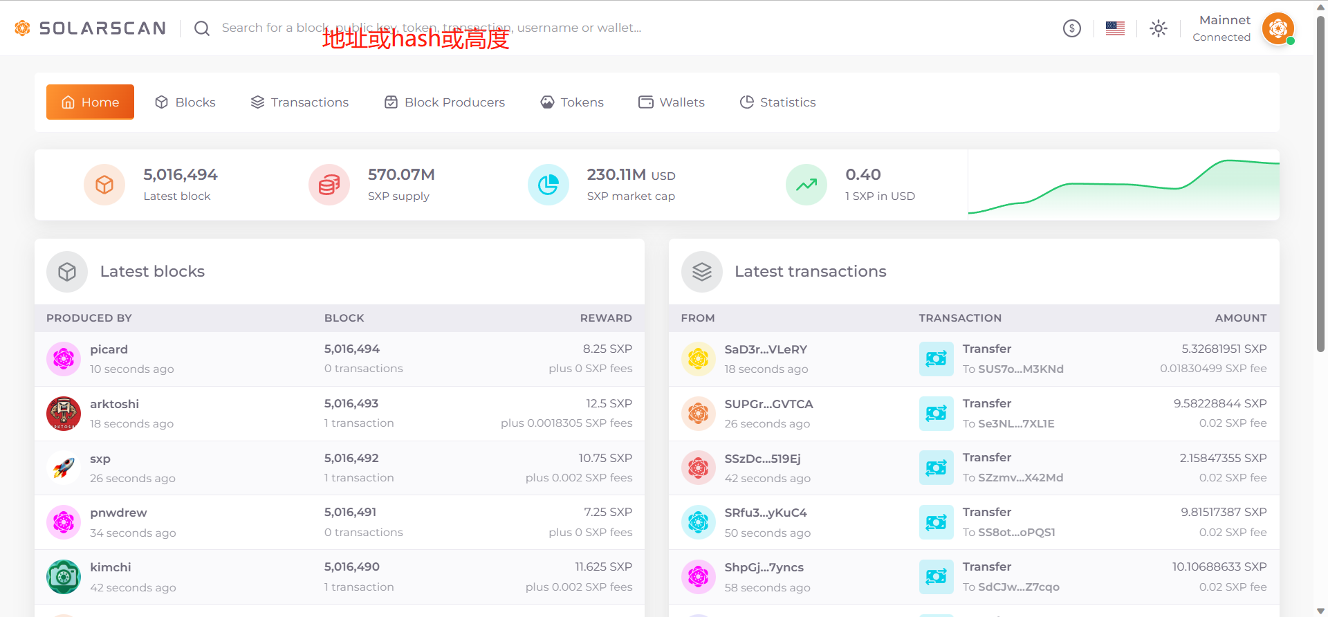Open block 5,016,493
Viewport: 1328px width, 617px height.
[351, 403]
